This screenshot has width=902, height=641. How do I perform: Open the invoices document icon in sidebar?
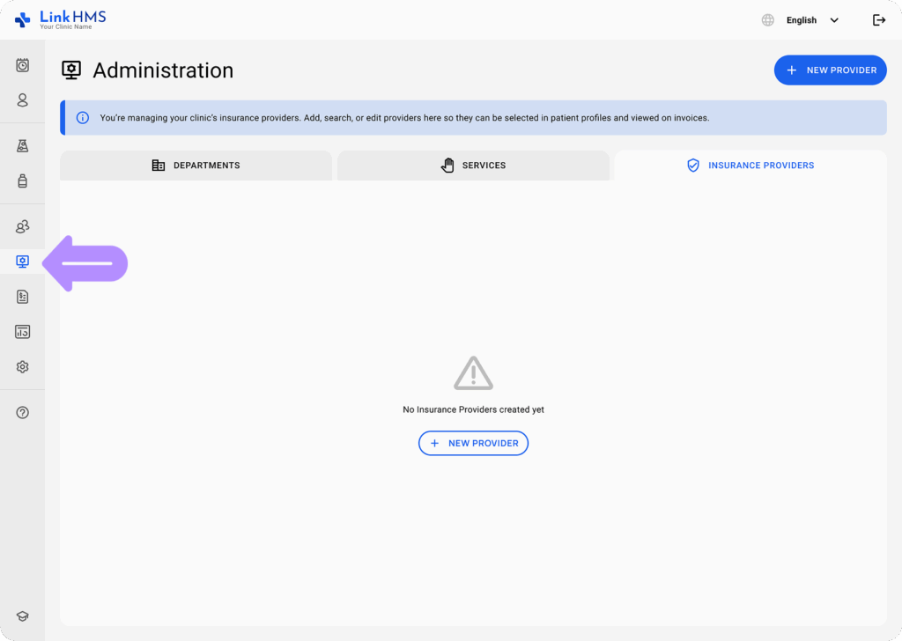coord(23,297)
